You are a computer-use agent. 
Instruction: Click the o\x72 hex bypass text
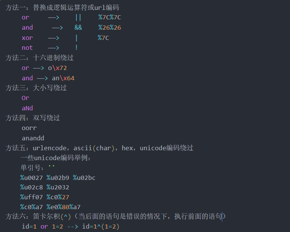coord(57,68)
